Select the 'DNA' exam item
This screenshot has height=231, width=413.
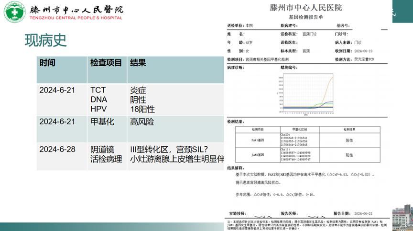point(99,100)
